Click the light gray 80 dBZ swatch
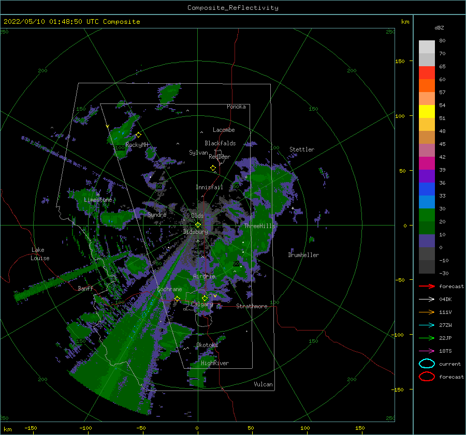The width and height of the screenshot is (466, 435). coord(427,47)
